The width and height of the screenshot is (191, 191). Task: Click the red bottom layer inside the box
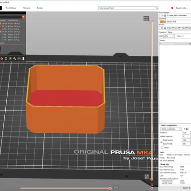(x=66, y=98)
